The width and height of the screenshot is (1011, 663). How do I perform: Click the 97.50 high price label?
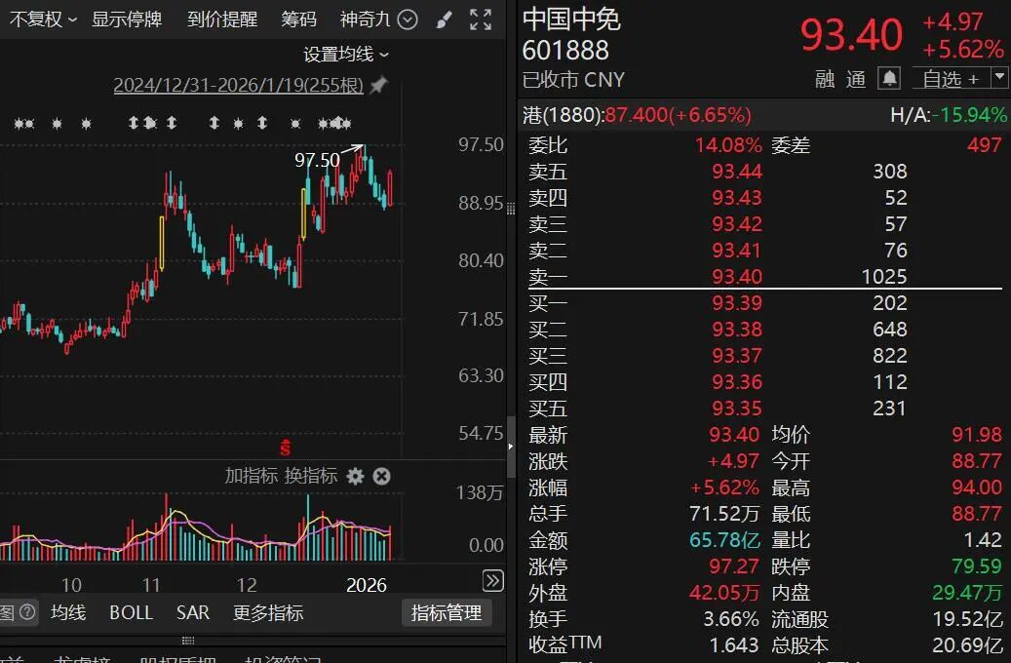pyautogui.click(x=317, y=160)
